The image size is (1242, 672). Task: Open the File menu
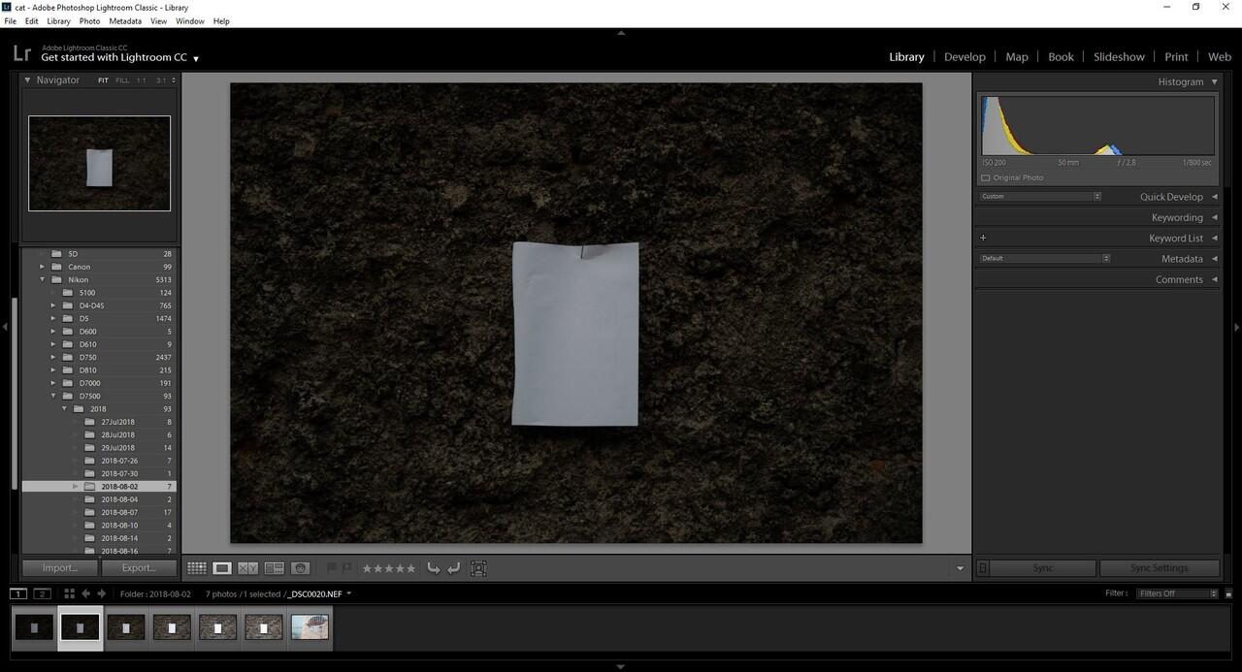tap(10, 21)
